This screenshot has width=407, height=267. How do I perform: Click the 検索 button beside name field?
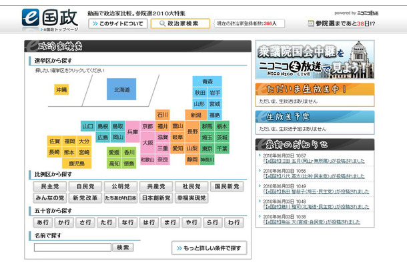pyautogui.click(x=123, y=247)
